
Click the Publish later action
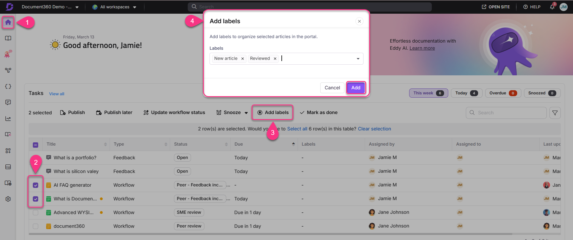[114, 113]
